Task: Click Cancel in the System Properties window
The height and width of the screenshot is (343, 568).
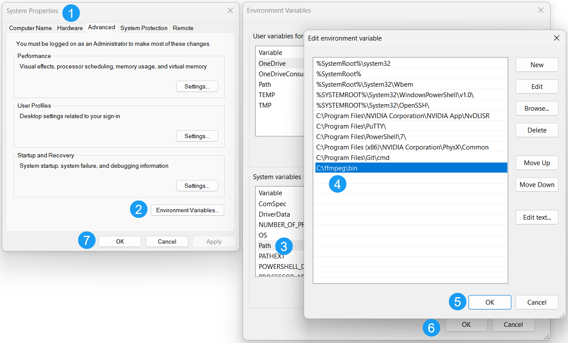Action: pyautogui.click(x=167, y=241)
